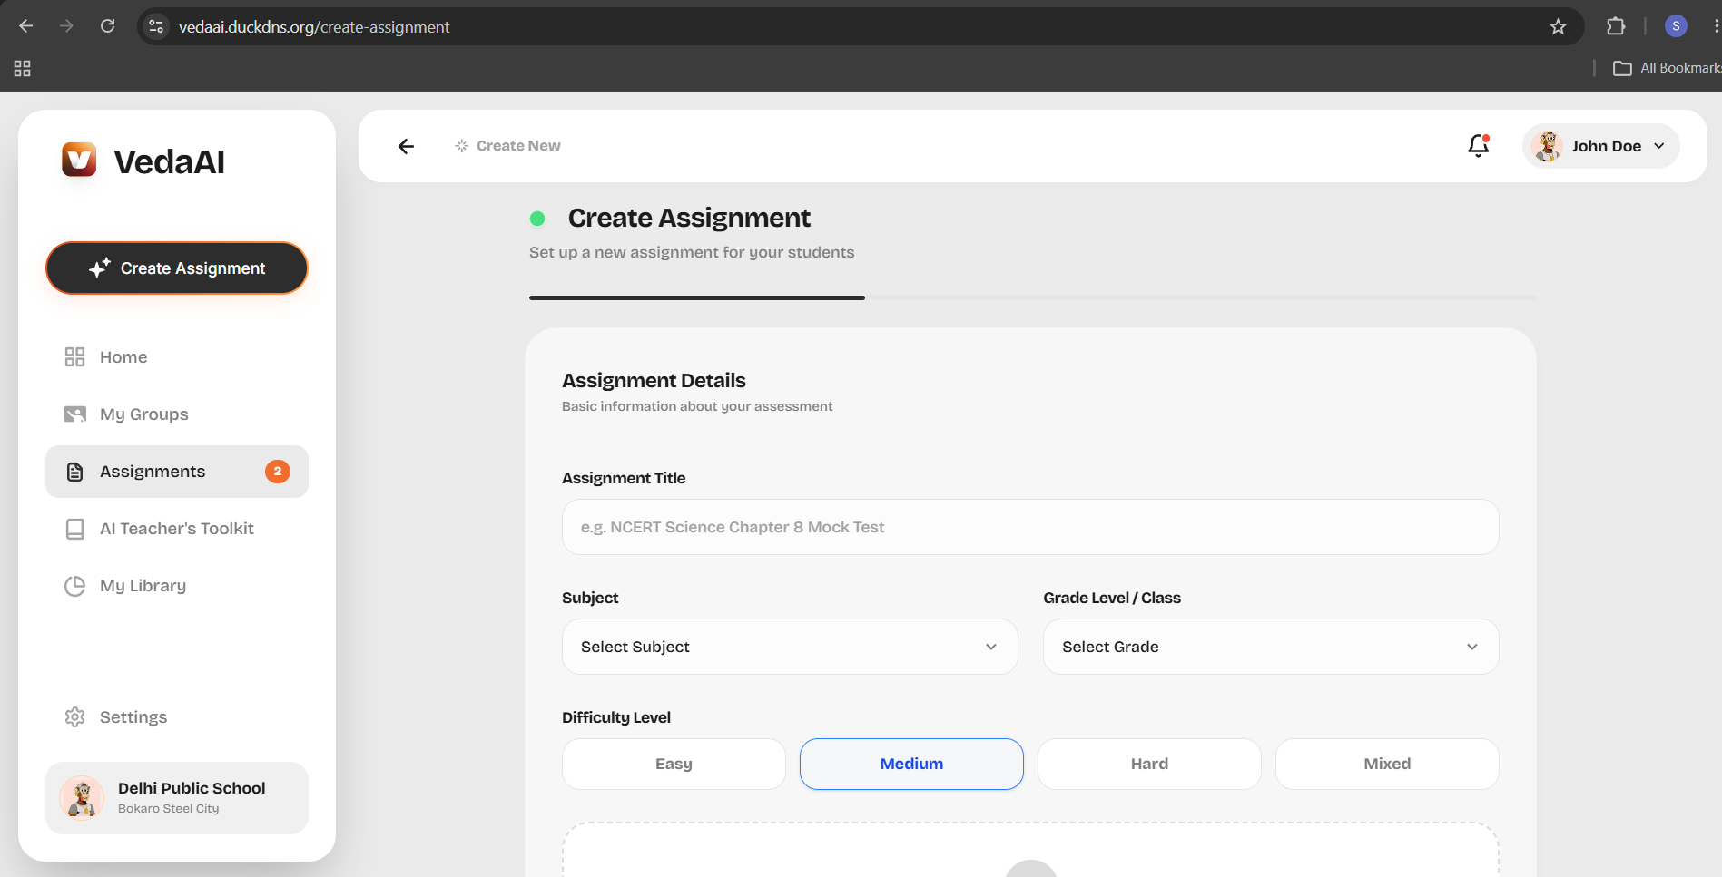Open My Groups in sidebar
Image resolution: width=1722 pixels, height=877 pixels.
tap(177, 414)
